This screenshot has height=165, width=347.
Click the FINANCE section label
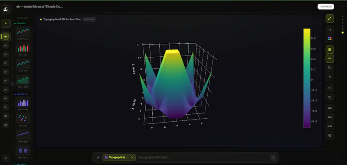point(21,23)
